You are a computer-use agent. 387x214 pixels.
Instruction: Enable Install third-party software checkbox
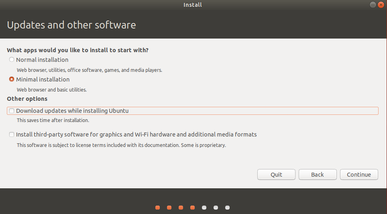click(x=12, y=135)
